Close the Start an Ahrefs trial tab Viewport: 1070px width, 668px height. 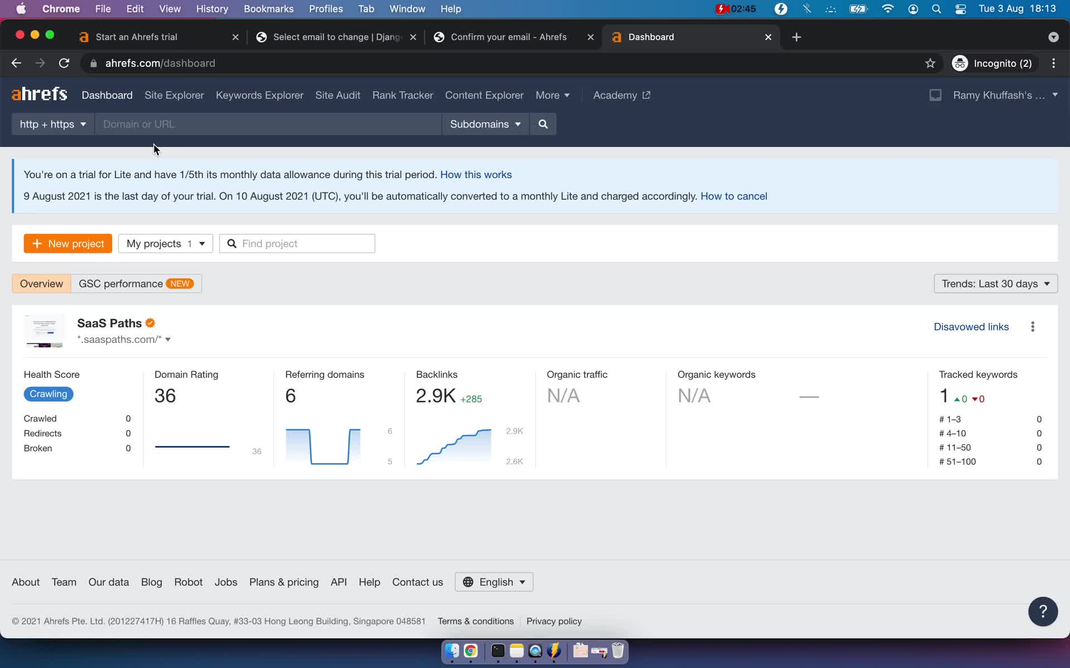click(x=235, y=37)
